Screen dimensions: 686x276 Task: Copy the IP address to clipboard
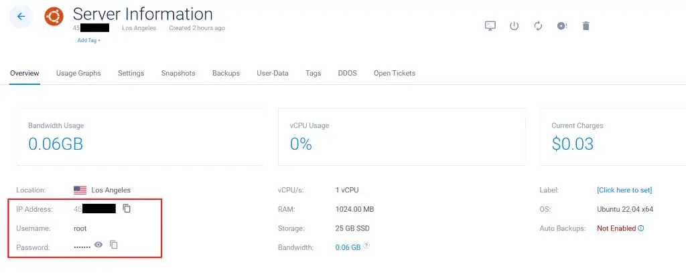point(127,209)
